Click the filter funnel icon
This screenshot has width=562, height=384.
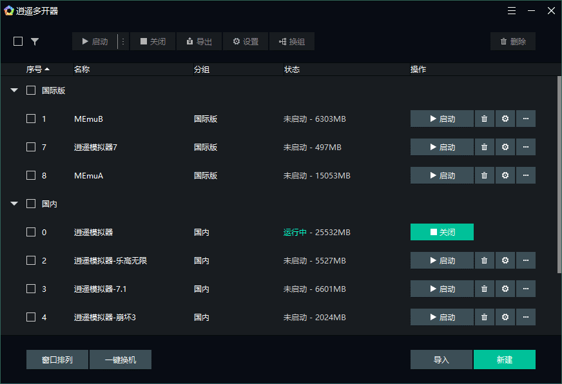click(35, 41)
